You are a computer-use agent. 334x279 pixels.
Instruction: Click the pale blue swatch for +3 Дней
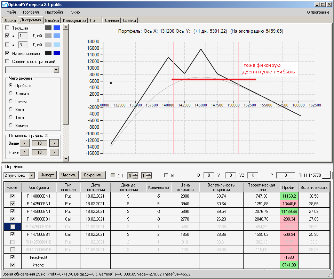pos(57,45)
